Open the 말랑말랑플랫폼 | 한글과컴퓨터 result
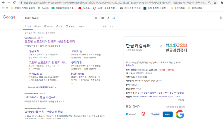Image resolution: width=224 pixels, height=119 pixels. (44, 112)
